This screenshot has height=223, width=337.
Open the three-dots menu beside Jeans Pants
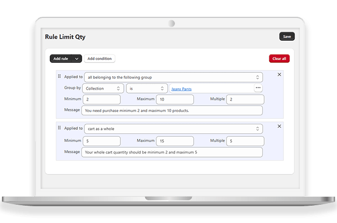tap(258, 88)
